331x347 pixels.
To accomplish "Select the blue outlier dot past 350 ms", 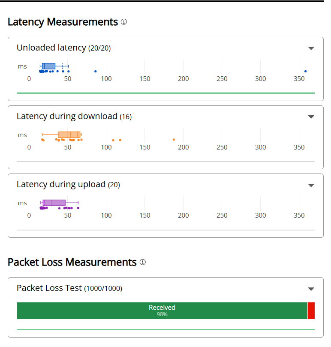I will click(305, 71).
